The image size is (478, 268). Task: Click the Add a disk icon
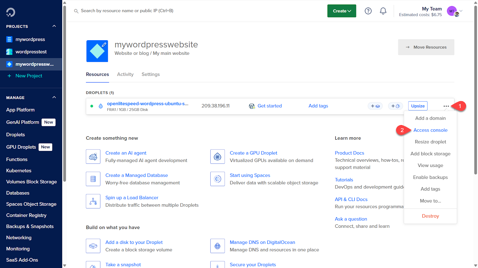(x=93, y=246)
